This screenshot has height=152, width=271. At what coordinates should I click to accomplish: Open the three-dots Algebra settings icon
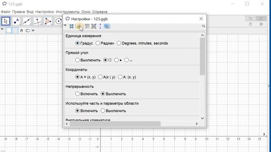100,26
